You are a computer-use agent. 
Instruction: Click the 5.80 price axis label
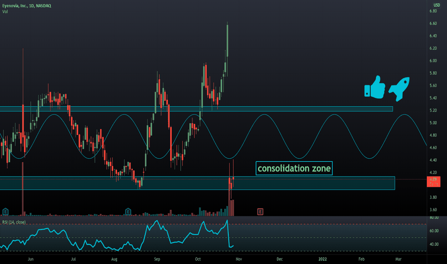[x=433, y=73]
